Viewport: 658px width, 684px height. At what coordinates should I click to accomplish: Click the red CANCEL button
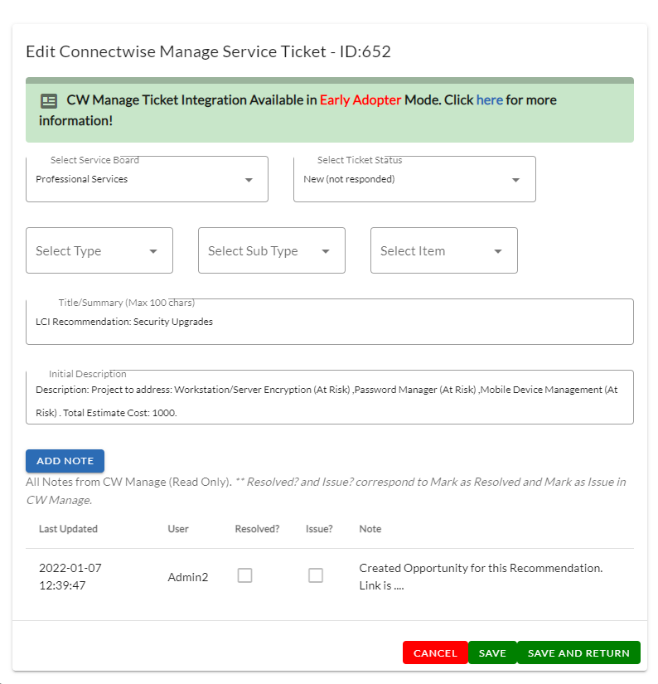435,653
